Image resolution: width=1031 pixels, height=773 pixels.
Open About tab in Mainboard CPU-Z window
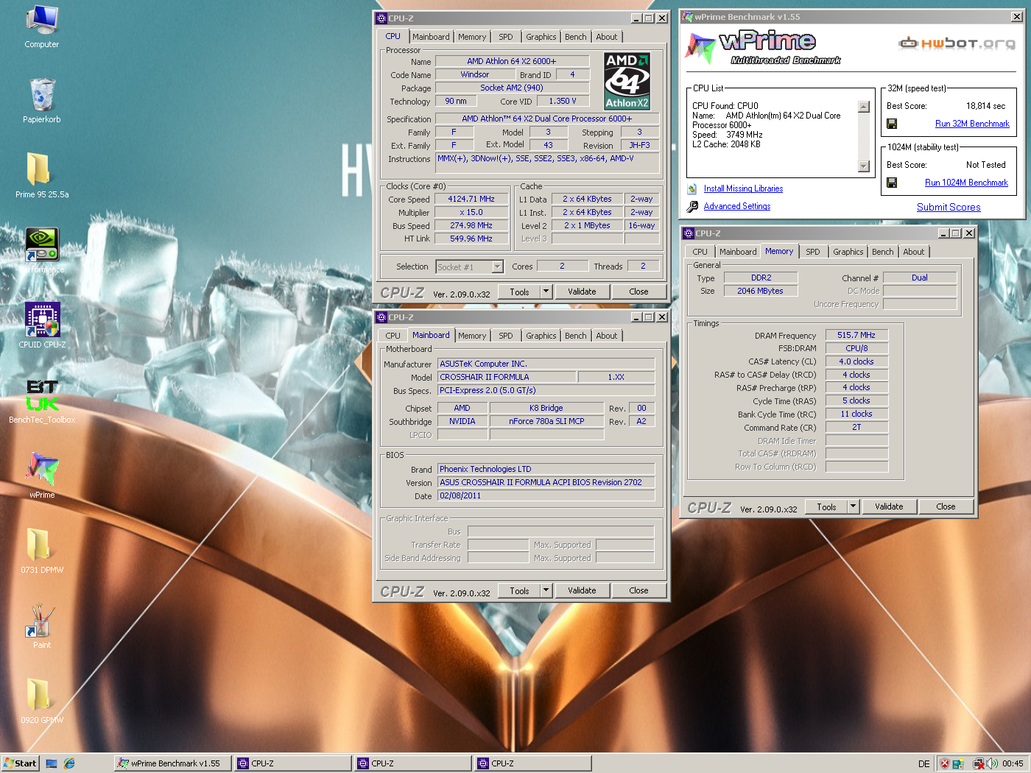click(607, 336)
